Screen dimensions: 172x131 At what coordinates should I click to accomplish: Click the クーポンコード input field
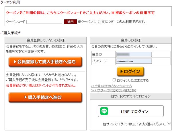[44, 22]
